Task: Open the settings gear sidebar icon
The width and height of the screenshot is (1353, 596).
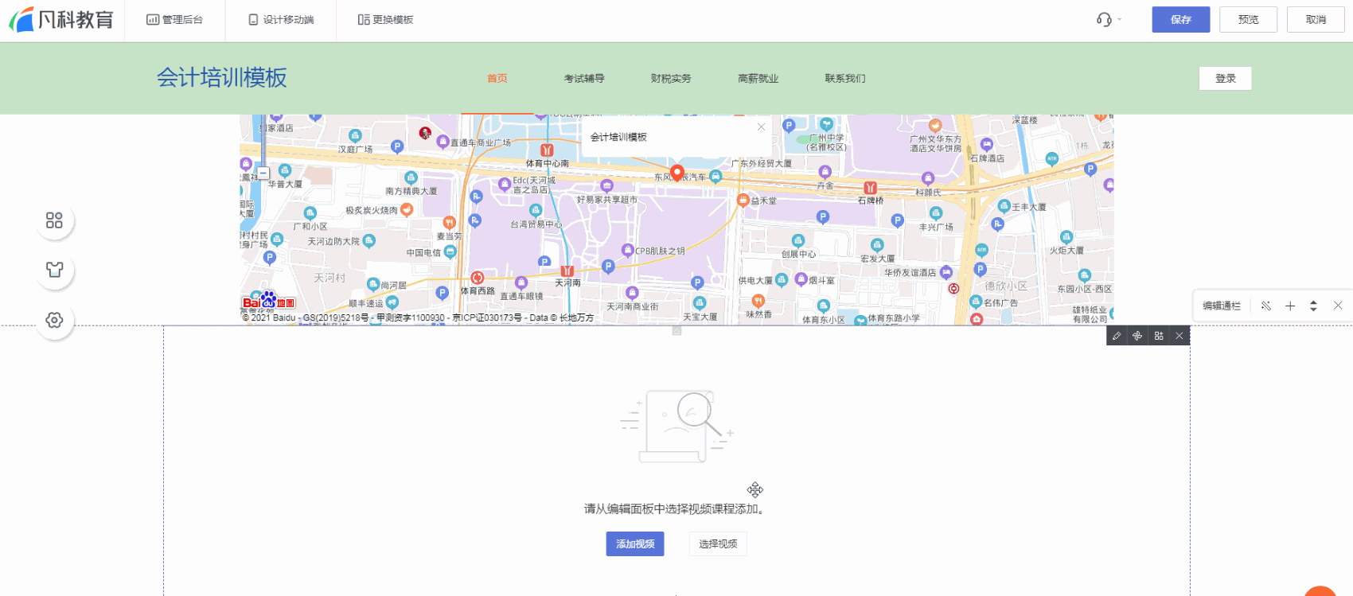Action: [x=54, y=320]
